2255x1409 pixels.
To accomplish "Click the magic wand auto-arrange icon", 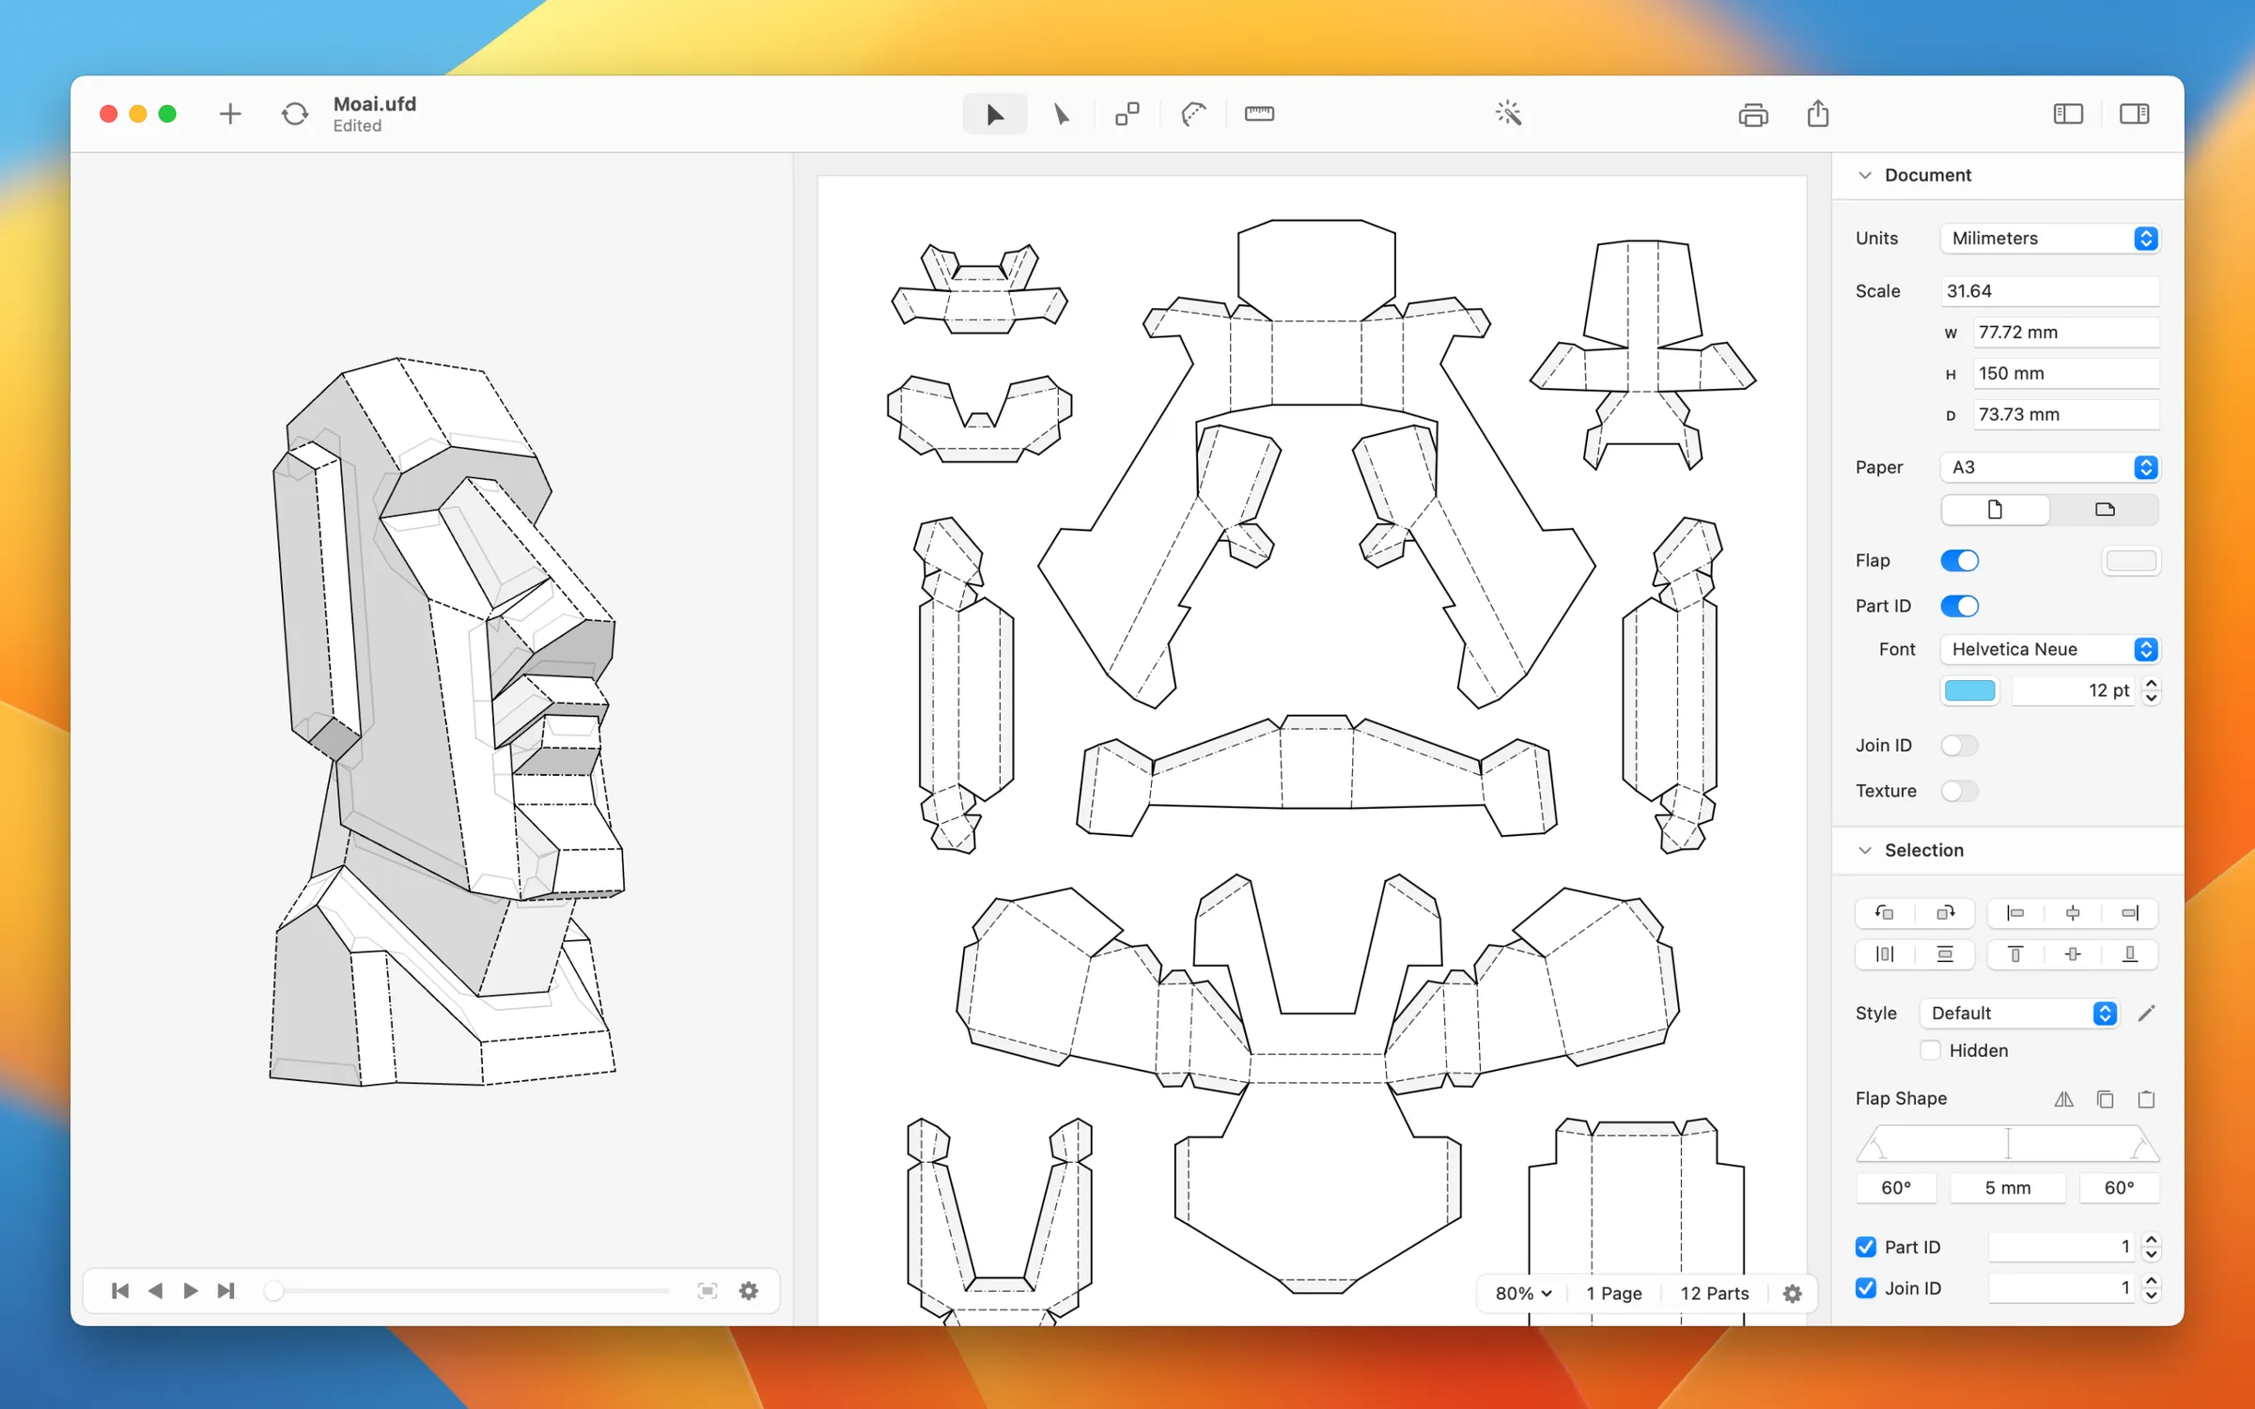I will coord(1508,113).
